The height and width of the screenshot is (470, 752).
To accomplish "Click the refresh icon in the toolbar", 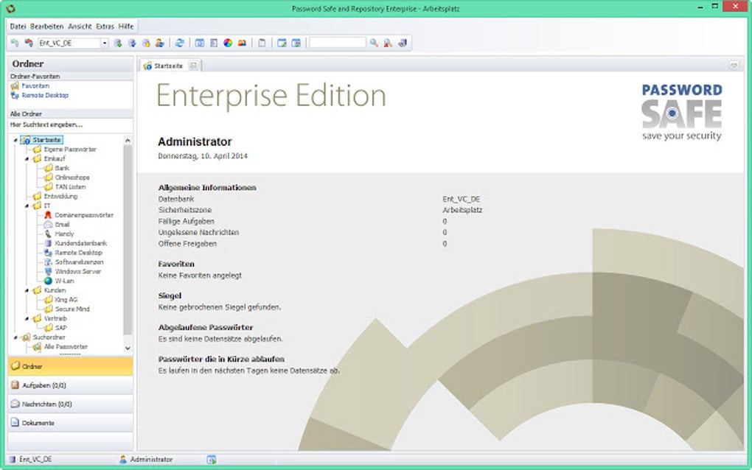I will coord(179,43).
